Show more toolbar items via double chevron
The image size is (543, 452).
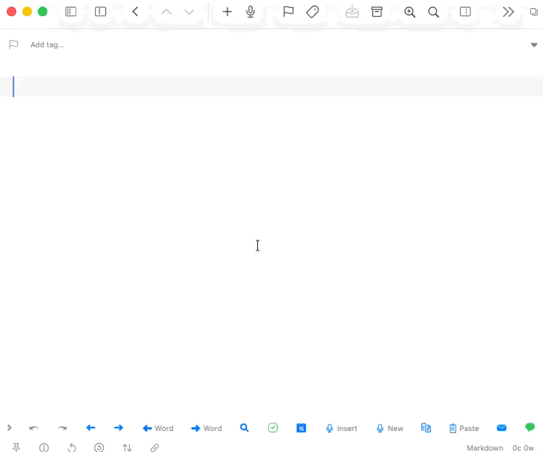[x=508, y=12]
